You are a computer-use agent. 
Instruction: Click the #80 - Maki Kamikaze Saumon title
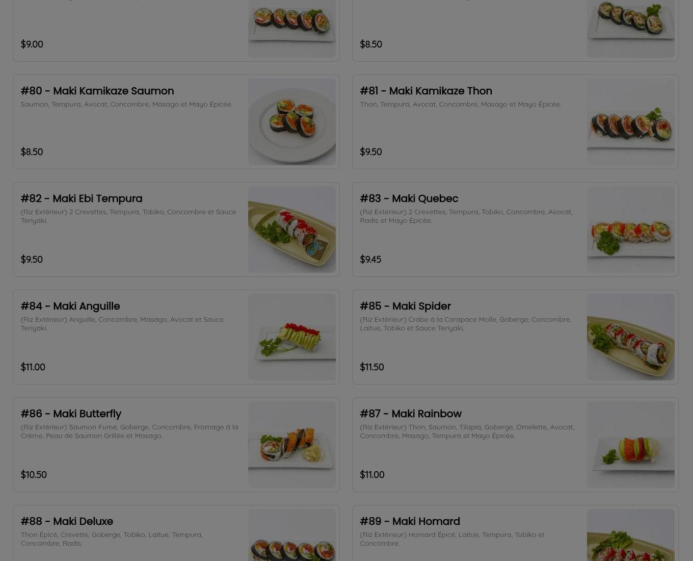click(x=97, y=91)
